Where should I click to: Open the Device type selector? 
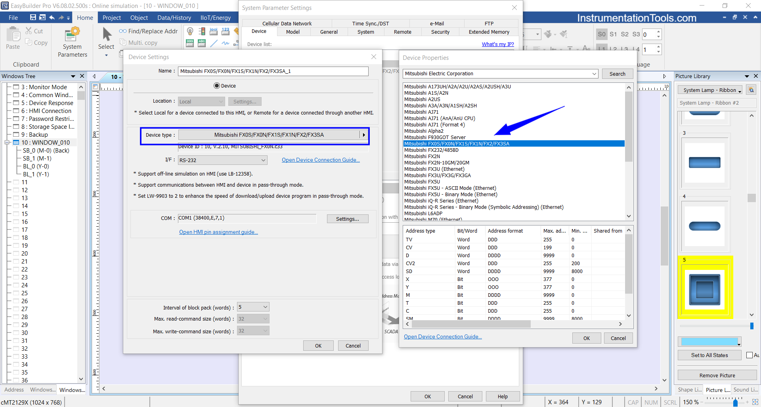point(273,135)
